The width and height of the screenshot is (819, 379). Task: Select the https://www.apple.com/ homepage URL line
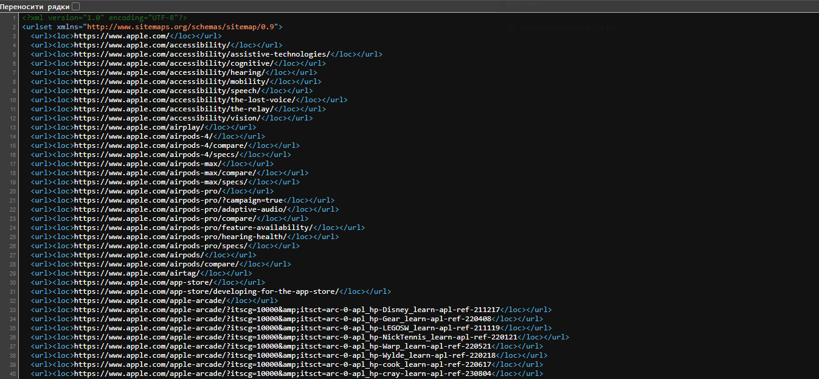122,36
